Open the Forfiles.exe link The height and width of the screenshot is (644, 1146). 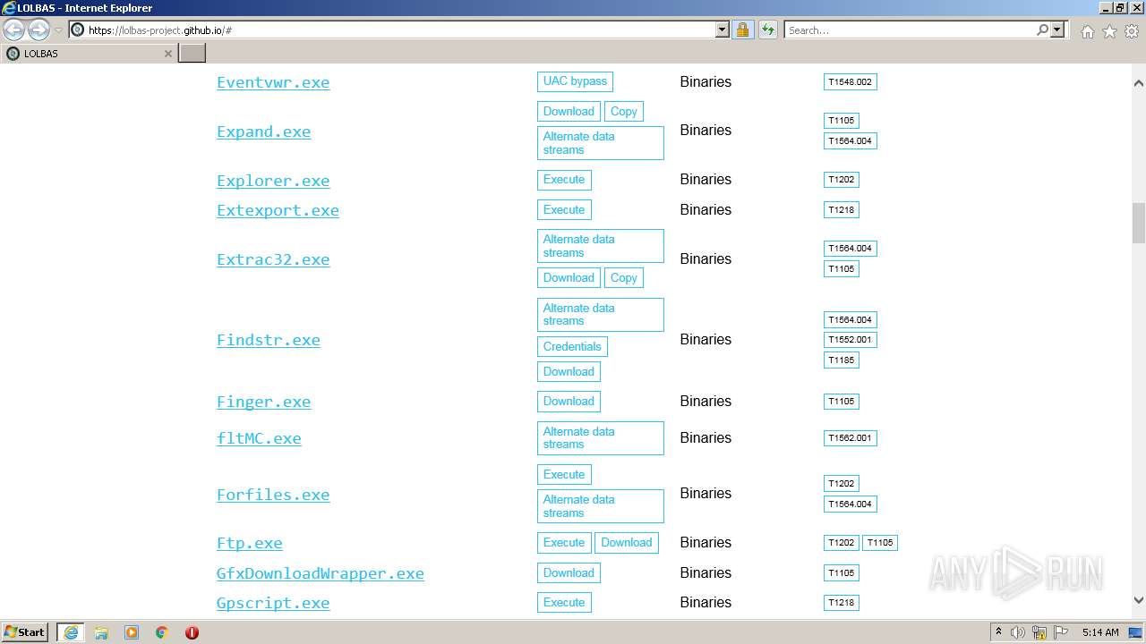(x=273, y=495)
